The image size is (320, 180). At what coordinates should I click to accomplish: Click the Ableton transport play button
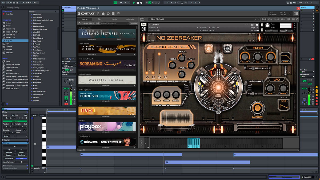tap(134, 3)
